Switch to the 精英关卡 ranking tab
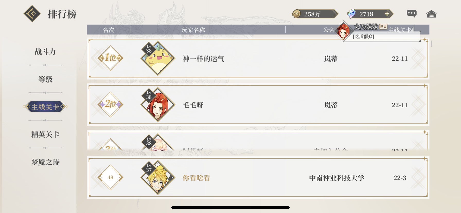Viewport: 461px width, 213px height. click(x=45, y=134)
